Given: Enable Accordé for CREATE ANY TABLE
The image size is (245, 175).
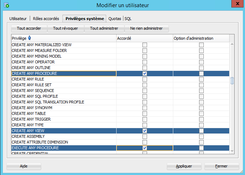Looking at the screenshot, I should [x=145, y=113].
